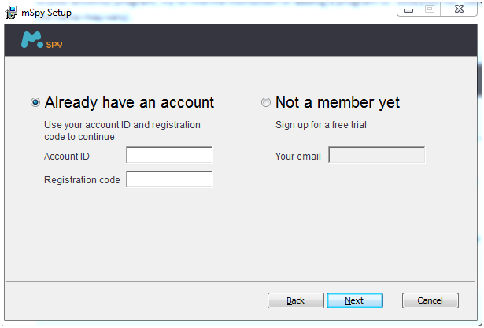
Task: Minimize the mSpy Setup window
Action: pyautogui.click(x=408, y=9)
